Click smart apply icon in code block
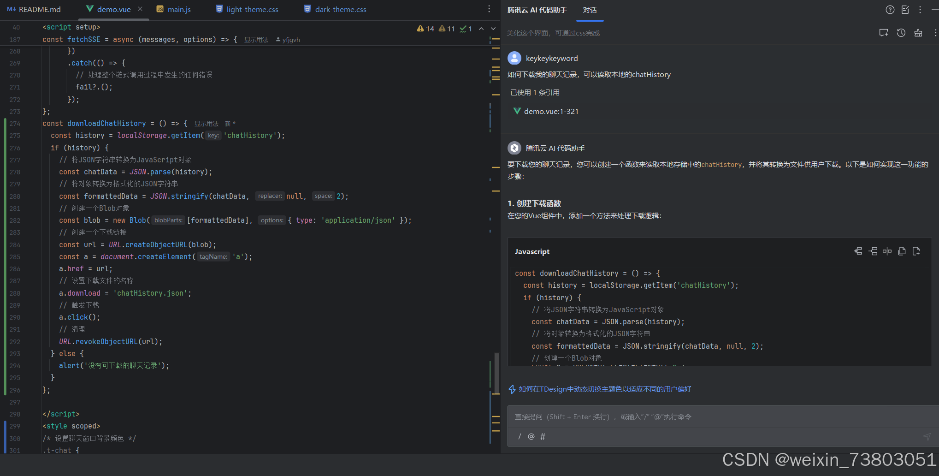 click(858, 251)
